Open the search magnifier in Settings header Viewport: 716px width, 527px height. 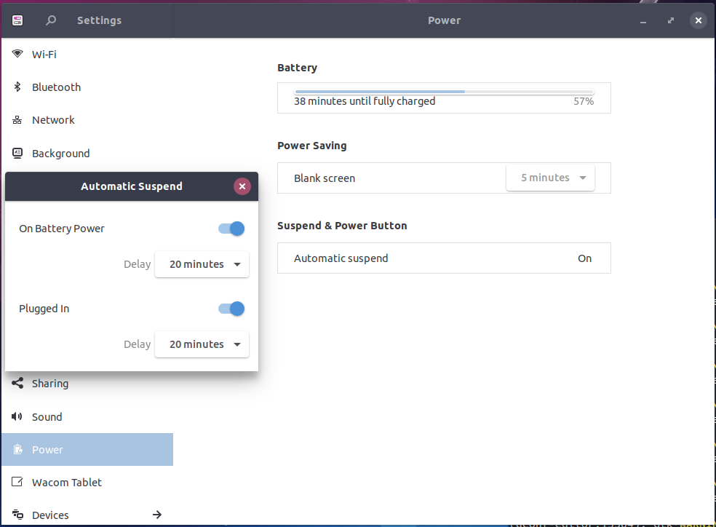tap(51, 20)
